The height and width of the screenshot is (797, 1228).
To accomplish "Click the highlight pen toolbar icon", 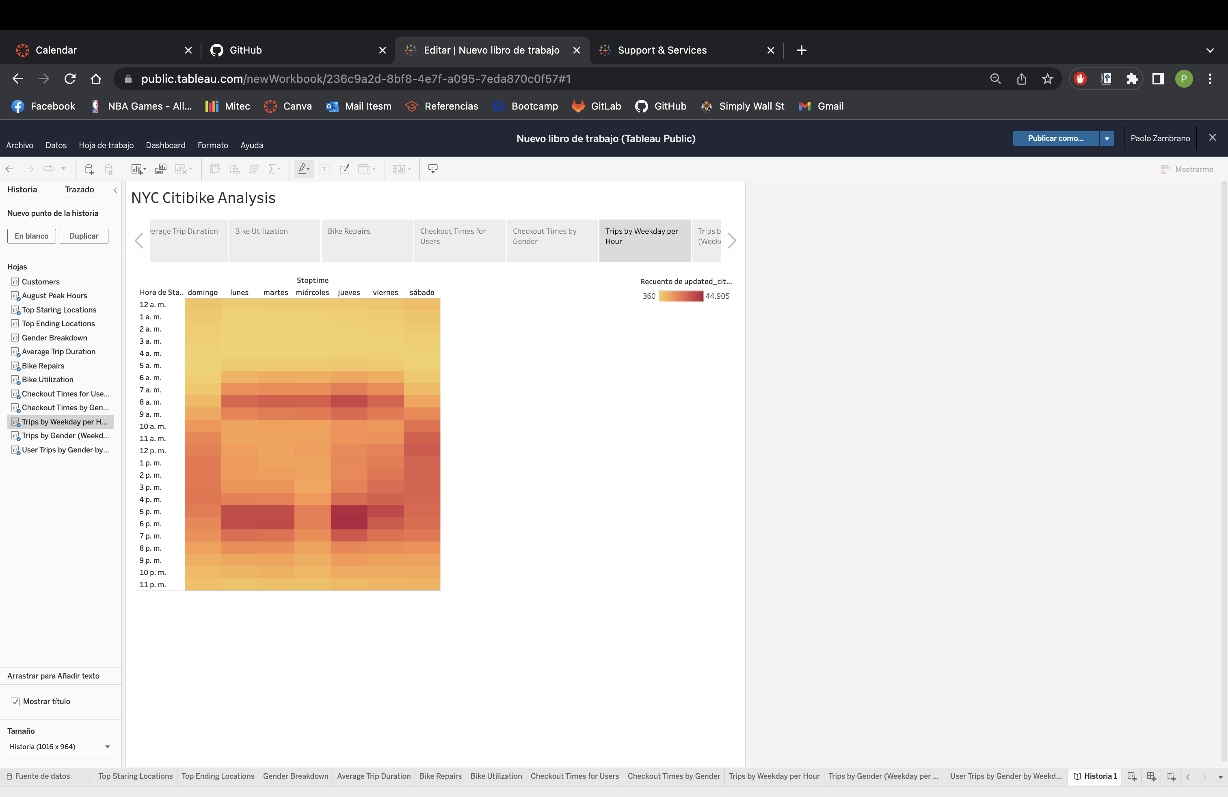I will 303,169.
